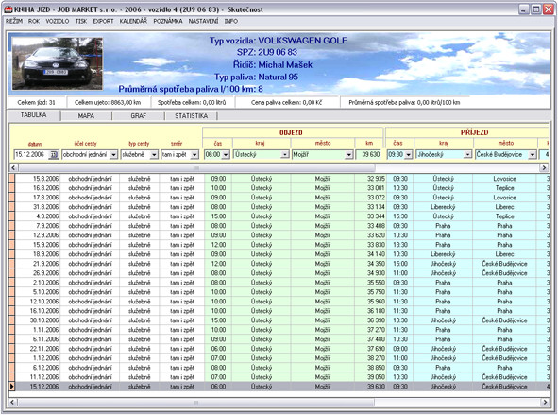This screenshot has height=415, width=558.
Task: Switch to the MAPA tab
Action: click(x=86, y=115)
